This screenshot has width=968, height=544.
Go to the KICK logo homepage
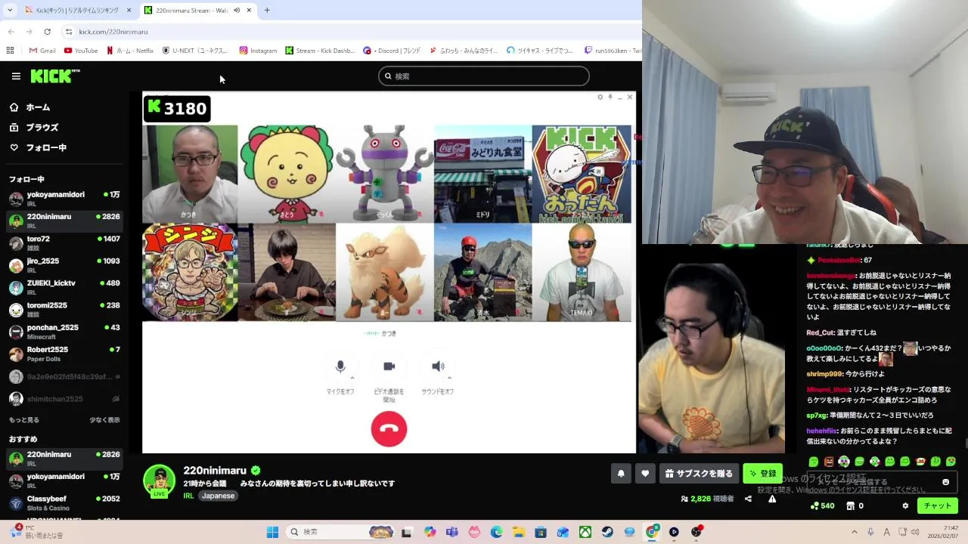click(x=54, y=76)
